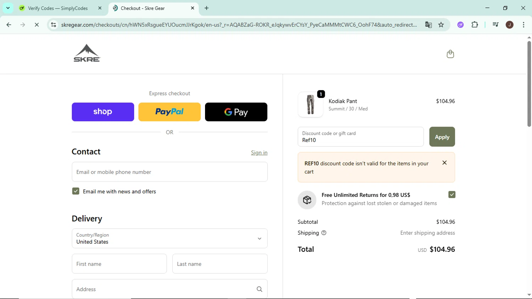Click the page vertical scrollbar
Screen dimensions: 532x299
529,84
